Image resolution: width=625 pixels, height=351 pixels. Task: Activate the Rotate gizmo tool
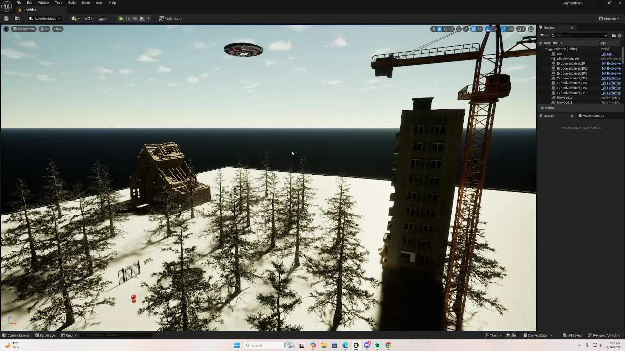click(x=445, y=29)
